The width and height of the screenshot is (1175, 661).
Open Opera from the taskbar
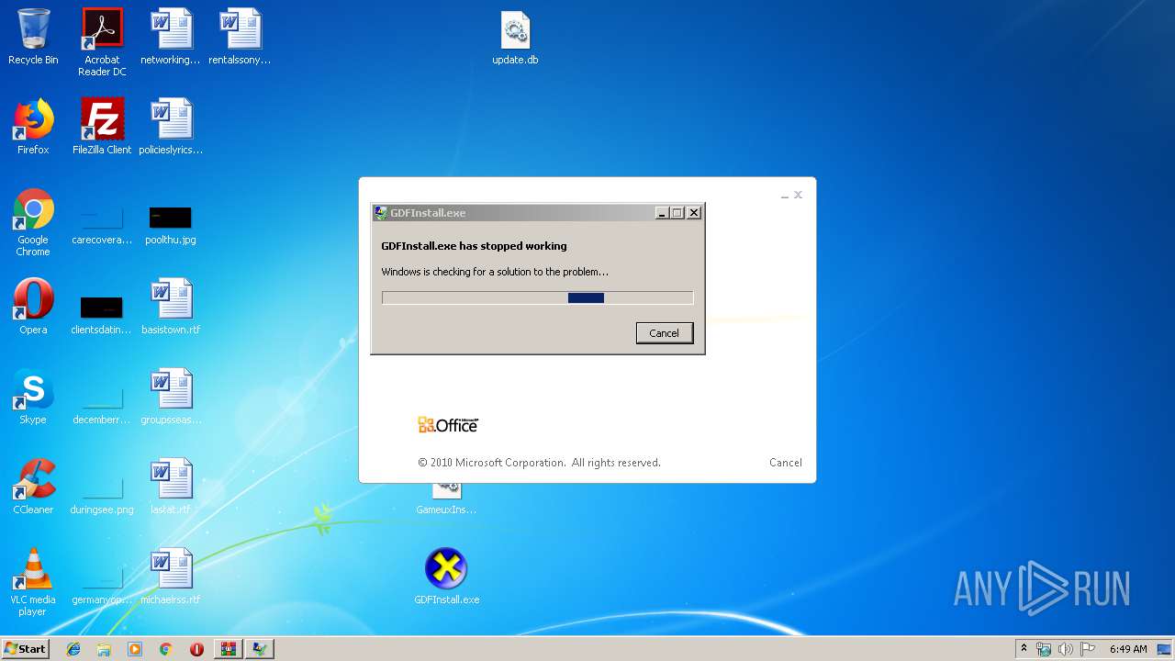pyautogui.click(x=196, y=649)
